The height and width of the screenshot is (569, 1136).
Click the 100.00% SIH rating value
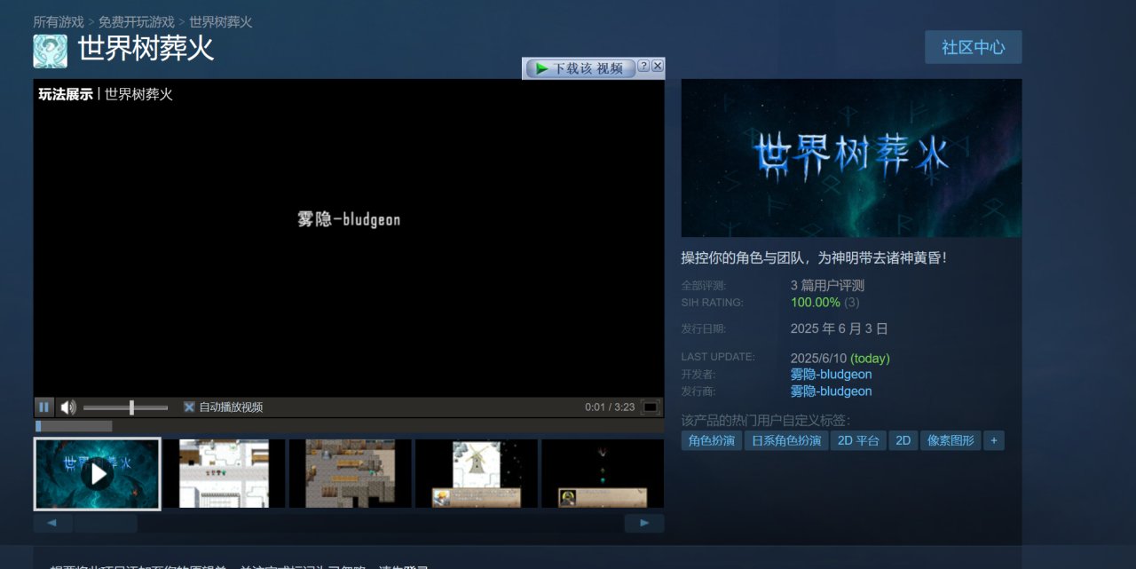pyautogui.click(x=815, y=303)
